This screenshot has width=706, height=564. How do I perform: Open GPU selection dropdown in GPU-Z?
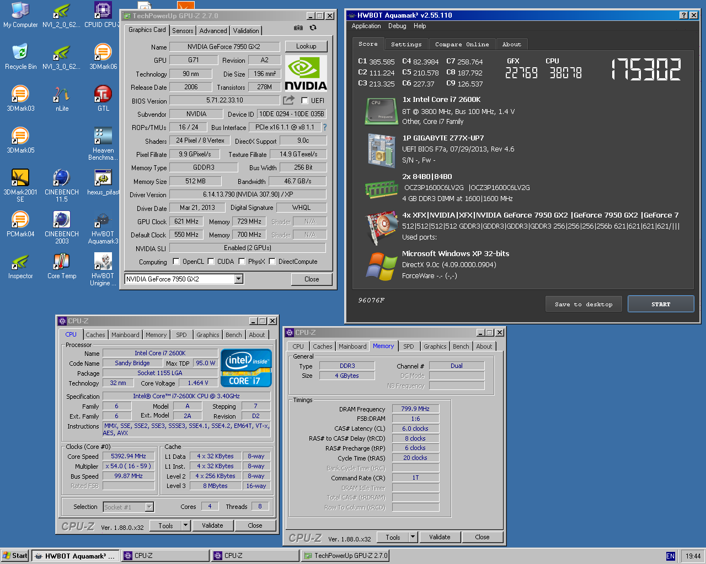point(239,279)
